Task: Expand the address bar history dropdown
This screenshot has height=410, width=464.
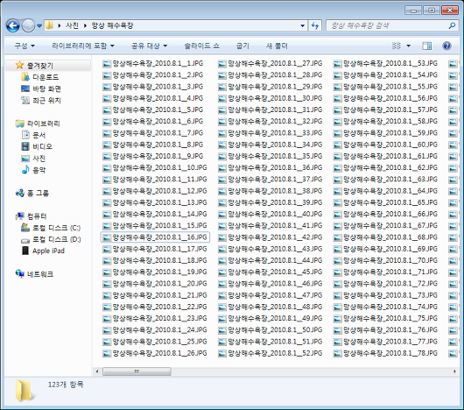Action: [302, 25]
